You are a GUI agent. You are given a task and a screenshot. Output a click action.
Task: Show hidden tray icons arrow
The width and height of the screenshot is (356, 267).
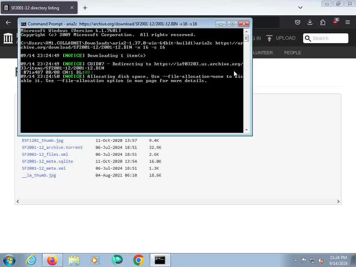[x=296, y=260]
